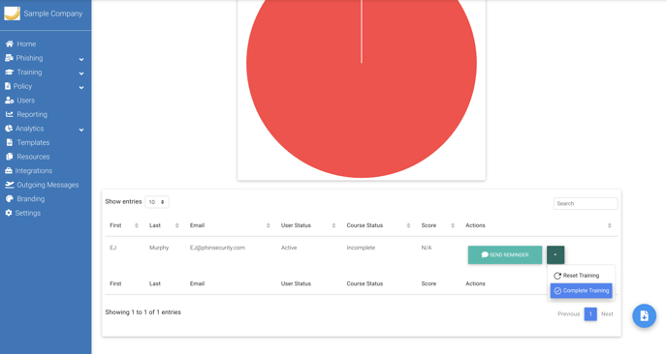Click the Reporting chart icon
Viewport: 667px width, 354px height.
pyautogui.click(x=10, y=114)
